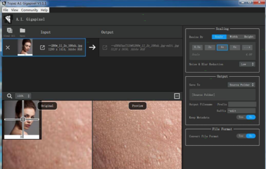Choose the custom ...x scale button
Screen dimensions: 266x169
[247, 47]
